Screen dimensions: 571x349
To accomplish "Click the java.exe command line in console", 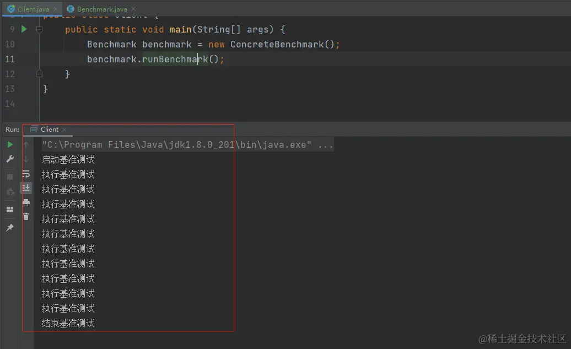I will (187, 144).
